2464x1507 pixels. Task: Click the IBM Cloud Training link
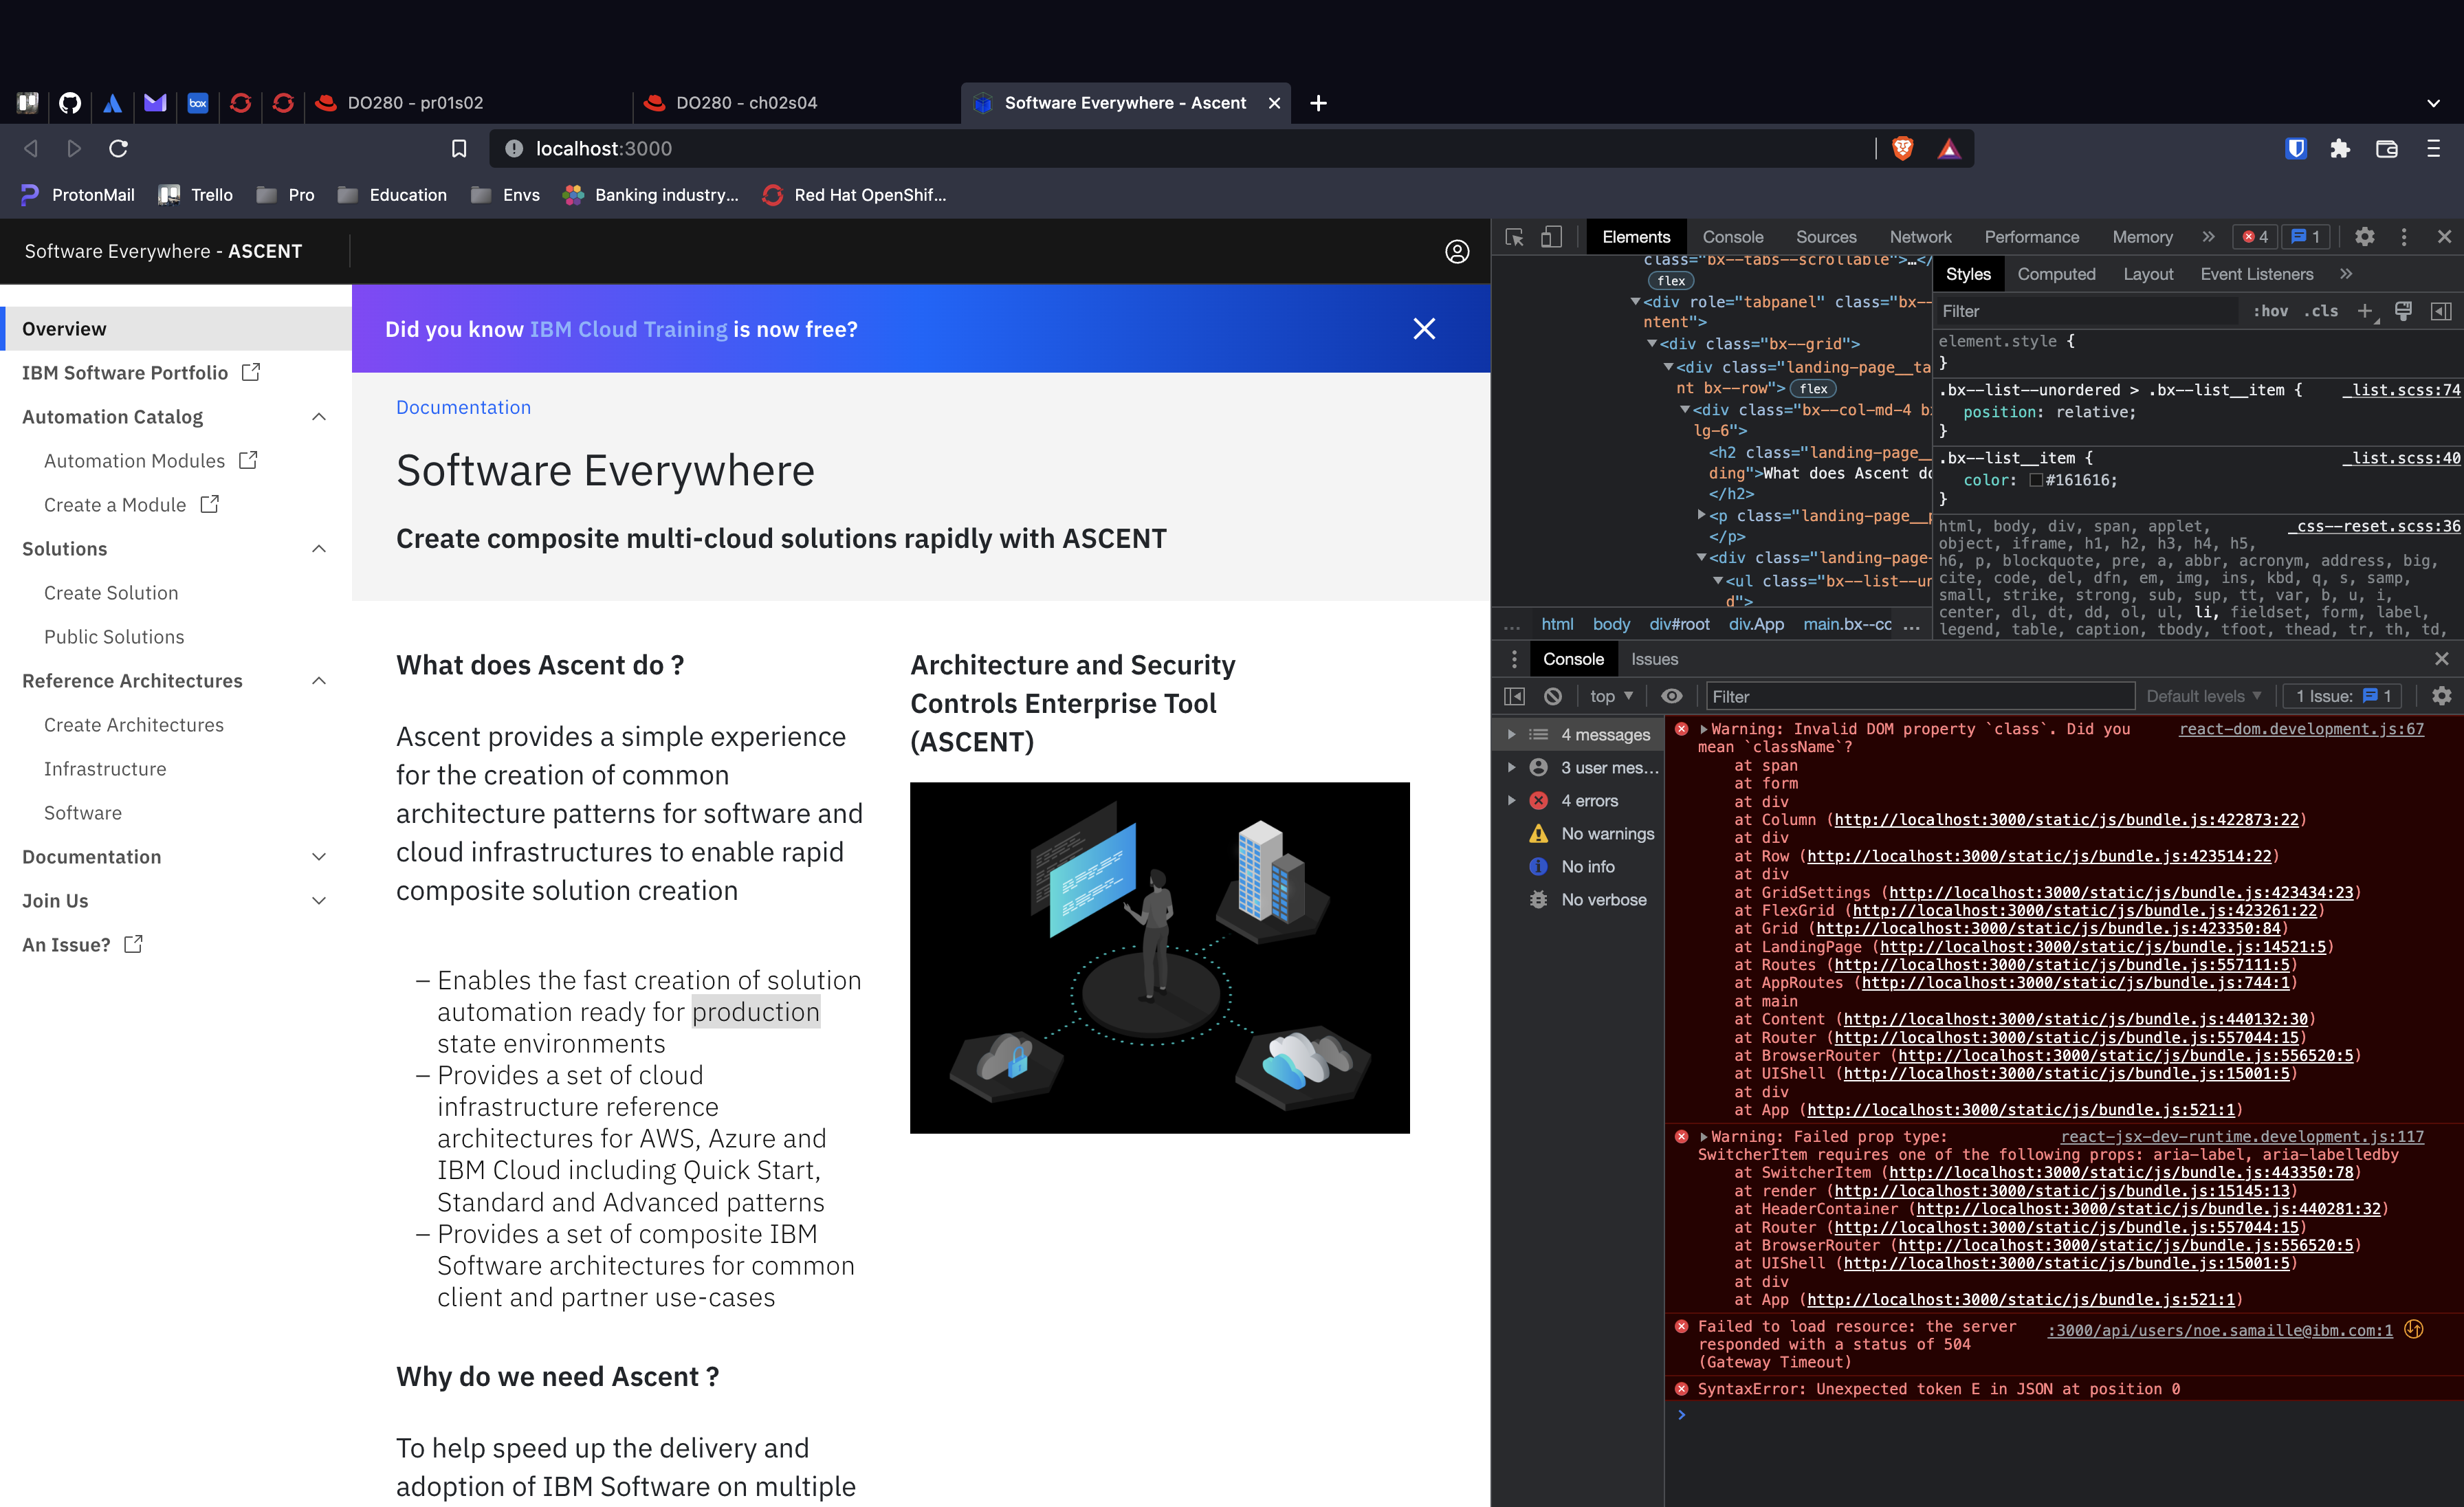629,329
